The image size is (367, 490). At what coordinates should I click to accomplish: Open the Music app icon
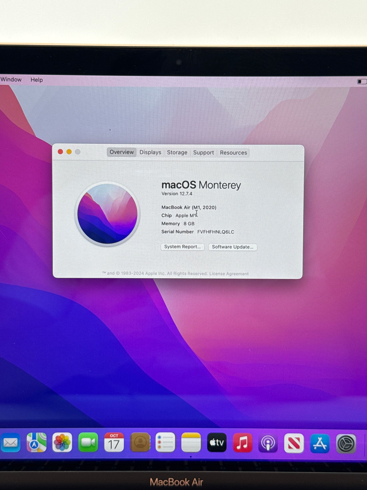242,443
